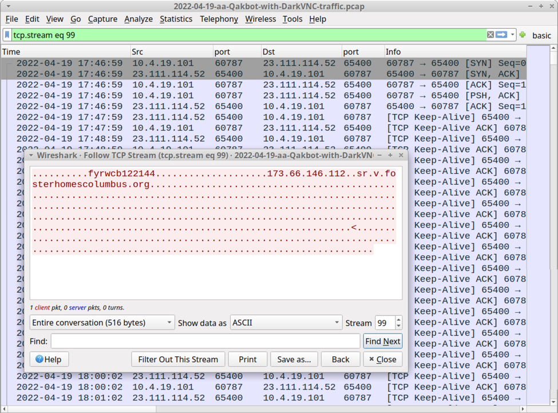The width and height of the screenshot is (558, 413).
Task: Open the display filter history dropdown
Action: pyautogui.click(x=512, y=34)
